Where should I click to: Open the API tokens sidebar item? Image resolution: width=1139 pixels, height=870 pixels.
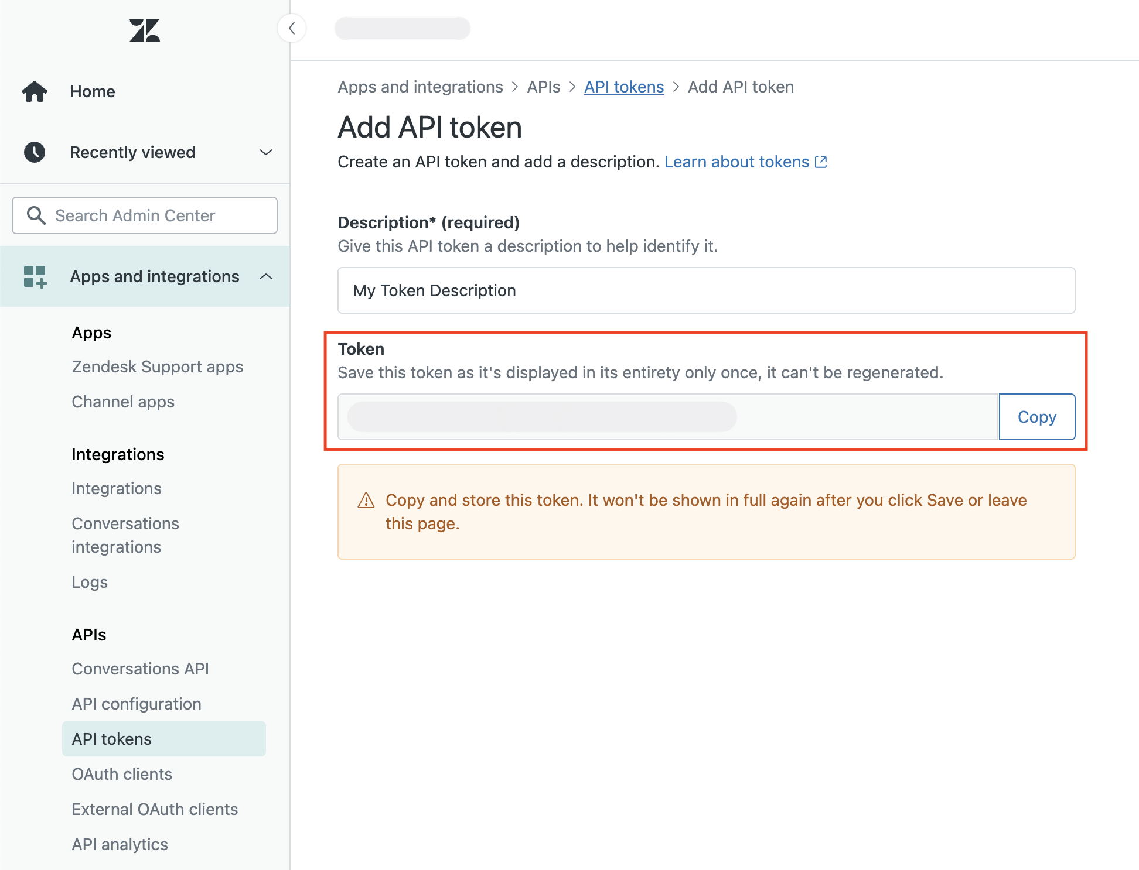tap(111, 739)
